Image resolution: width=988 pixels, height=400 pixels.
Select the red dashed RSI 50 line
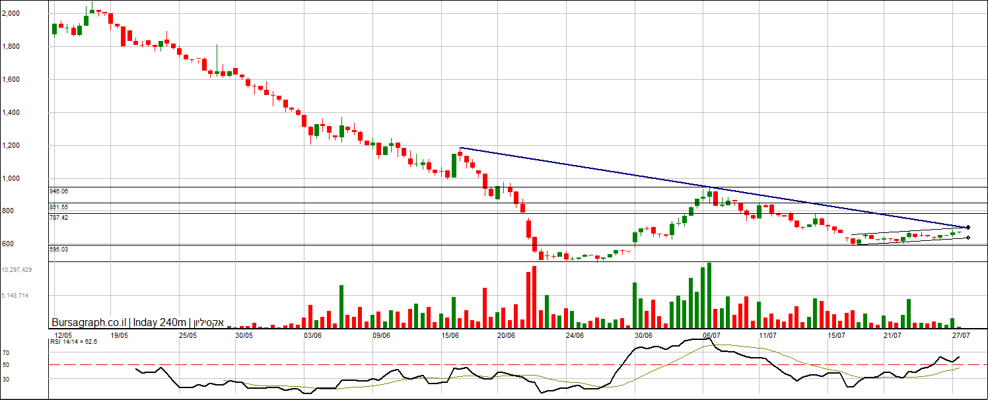(x=518, y=364)
